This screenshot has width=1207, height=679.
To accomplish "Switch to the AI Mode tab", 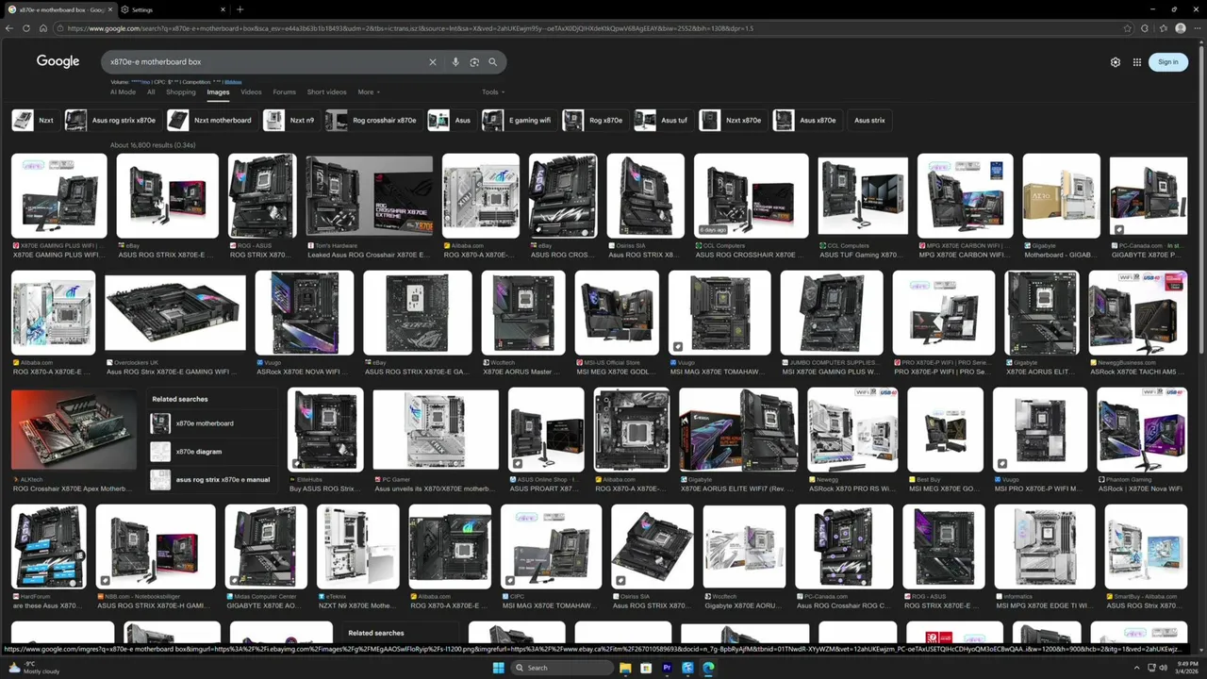I will (123, 92).
